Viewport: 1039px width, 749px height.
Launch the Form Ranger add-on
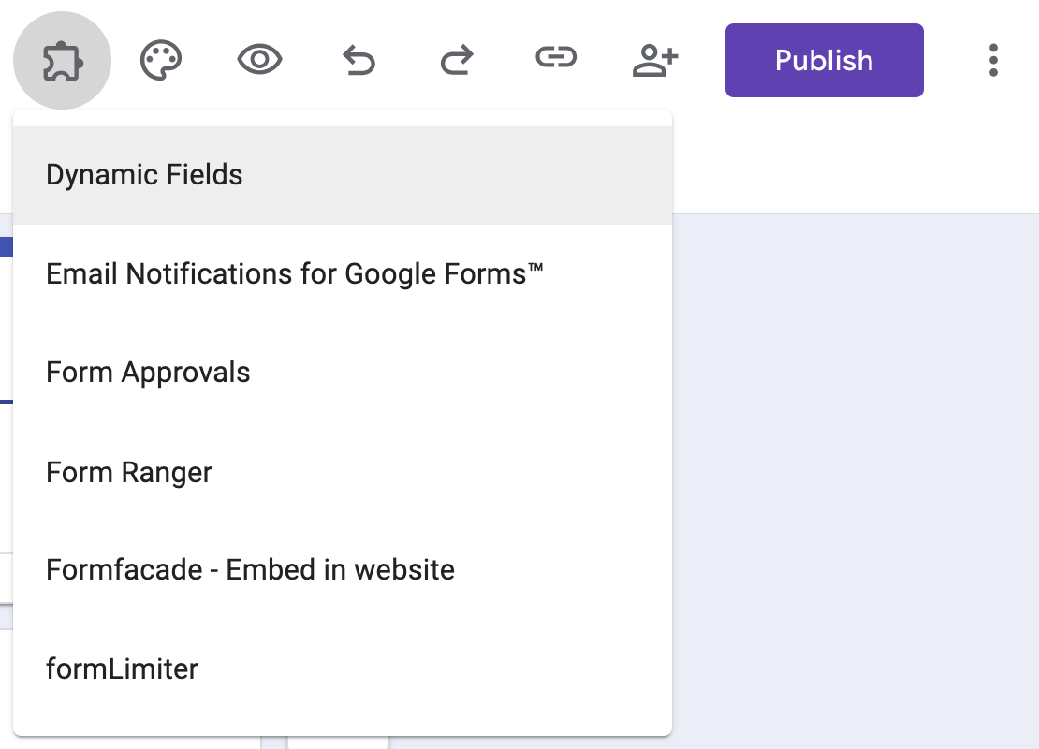[129, 472]
